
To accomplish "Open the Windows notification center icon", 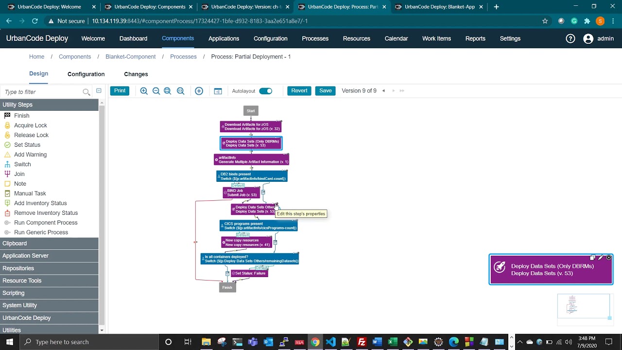I will coord(609,342).
